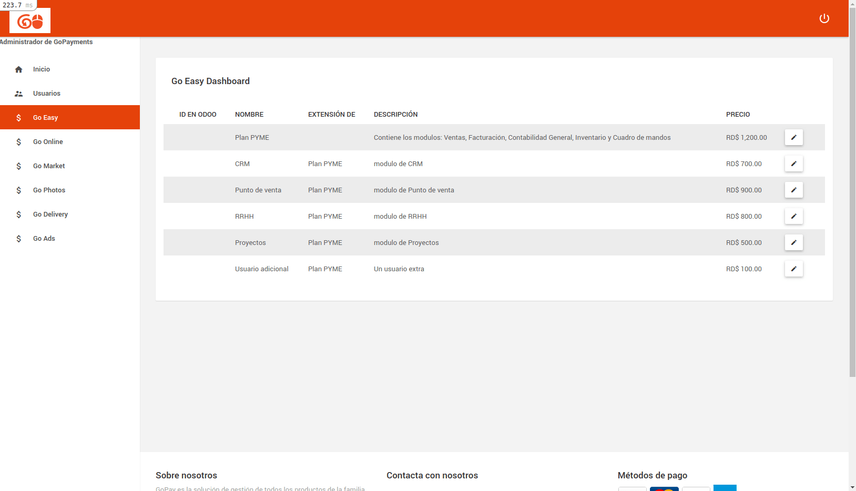Click the GoPayments logo in header

pyautogui.click(x=30, y=21)
